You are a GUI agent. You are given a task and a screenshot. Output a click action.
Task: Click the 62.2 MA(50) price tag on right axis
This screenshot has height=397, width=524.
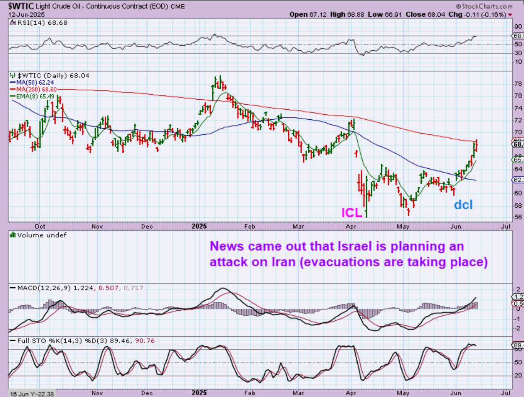click(518, 180)
